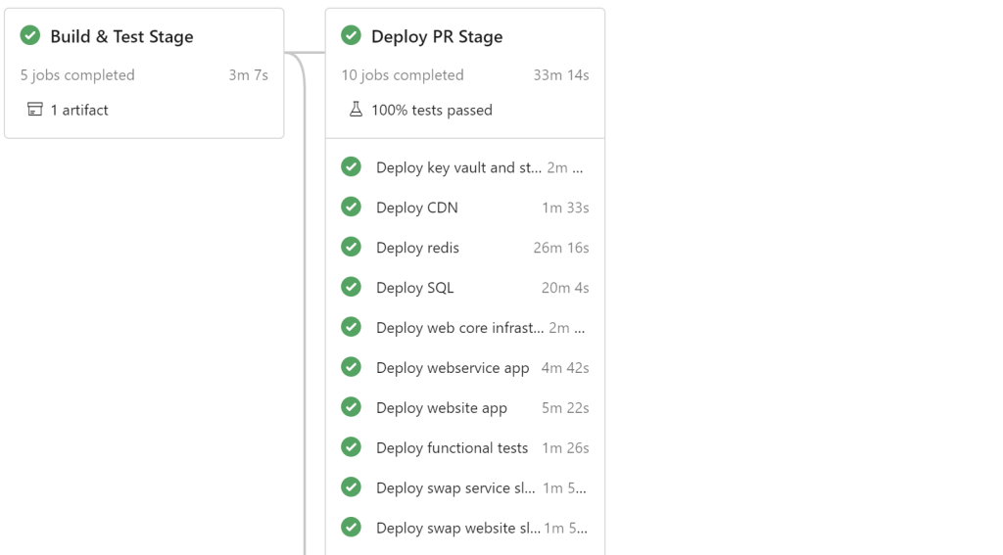
Task: Click the 5 jobs completed text
Action: coord(77,74)
